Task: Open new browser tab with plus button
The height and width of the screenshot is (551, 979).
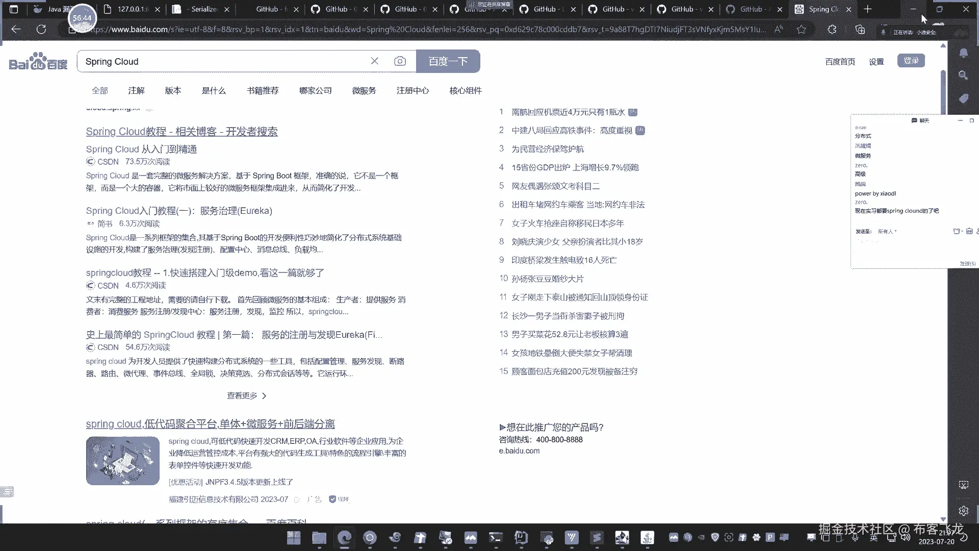Action: pyautogui.click(x=868, y=9)
